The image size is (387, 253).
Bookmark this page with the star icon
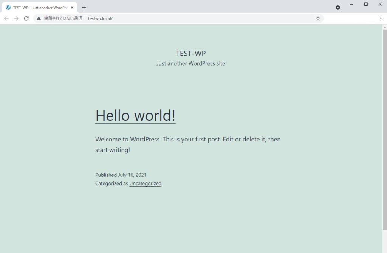318,18
